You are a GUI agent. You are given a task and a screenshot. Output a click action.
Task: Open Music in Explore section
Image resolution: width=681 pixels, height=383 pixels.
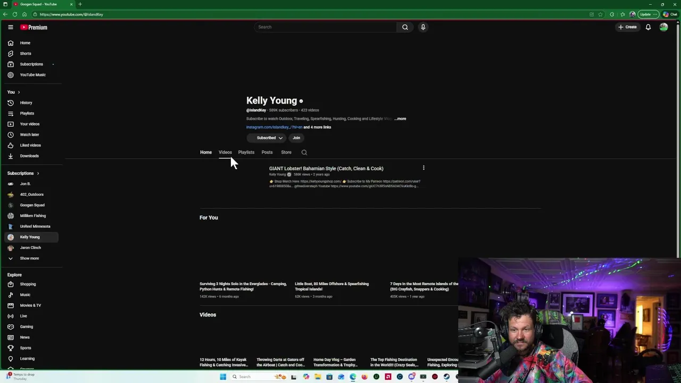click(x=25, y=295)
